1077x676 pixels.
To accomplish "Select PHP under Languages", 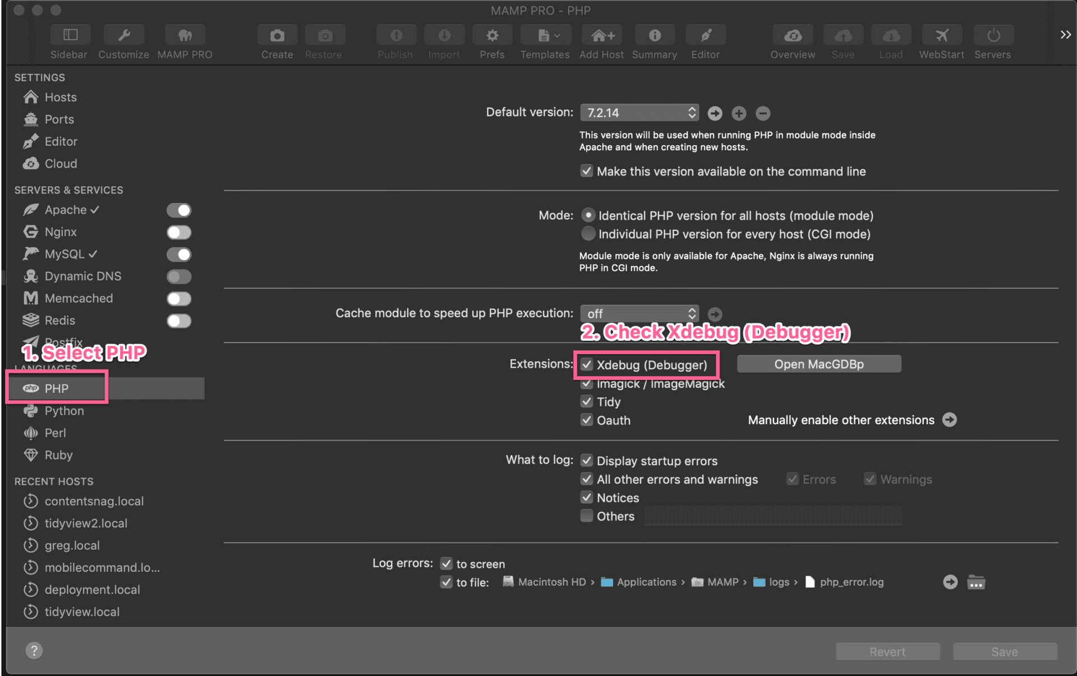I will pyautogui.click(x=56, y=388).
